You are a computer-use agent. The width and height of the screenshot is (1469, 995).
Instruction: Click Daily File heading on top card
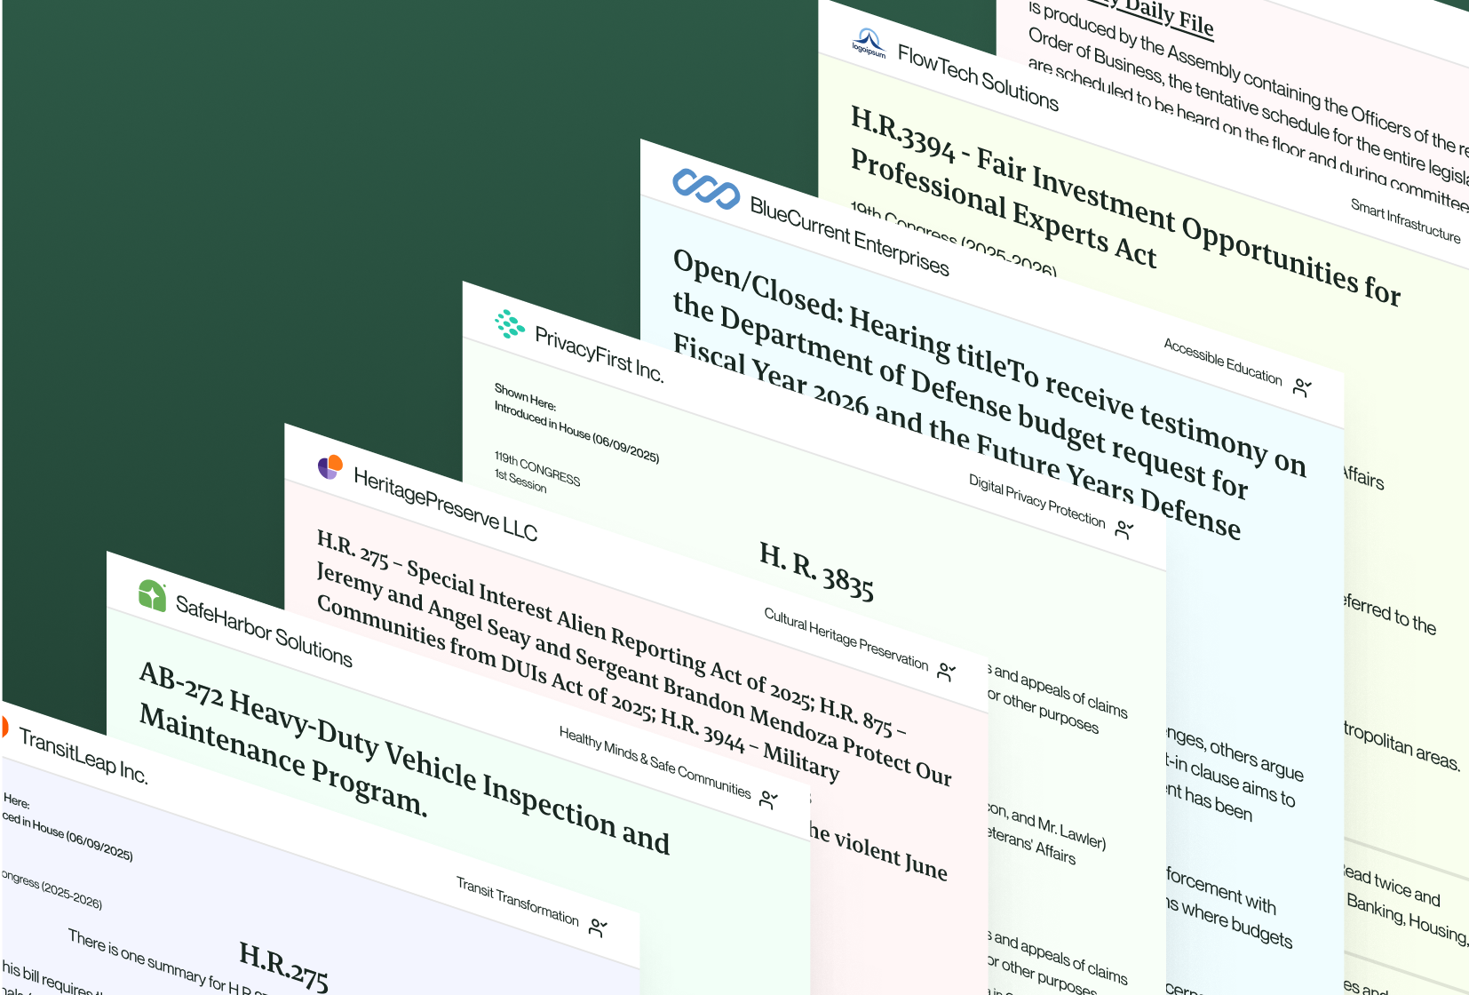pos(1169,16)
